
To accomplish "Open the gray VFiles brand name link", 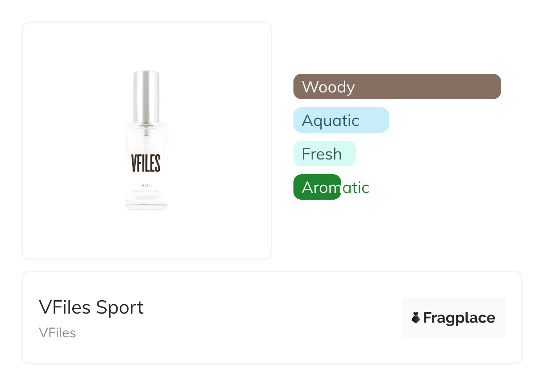I will (57, 333).
